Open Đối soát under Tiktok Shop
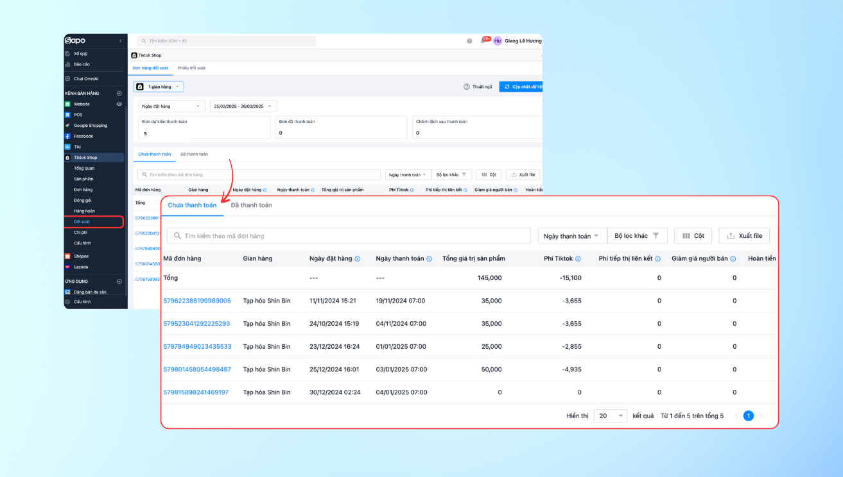The width and height of the screenshot is (843, 477). click(x=82, y=222)
